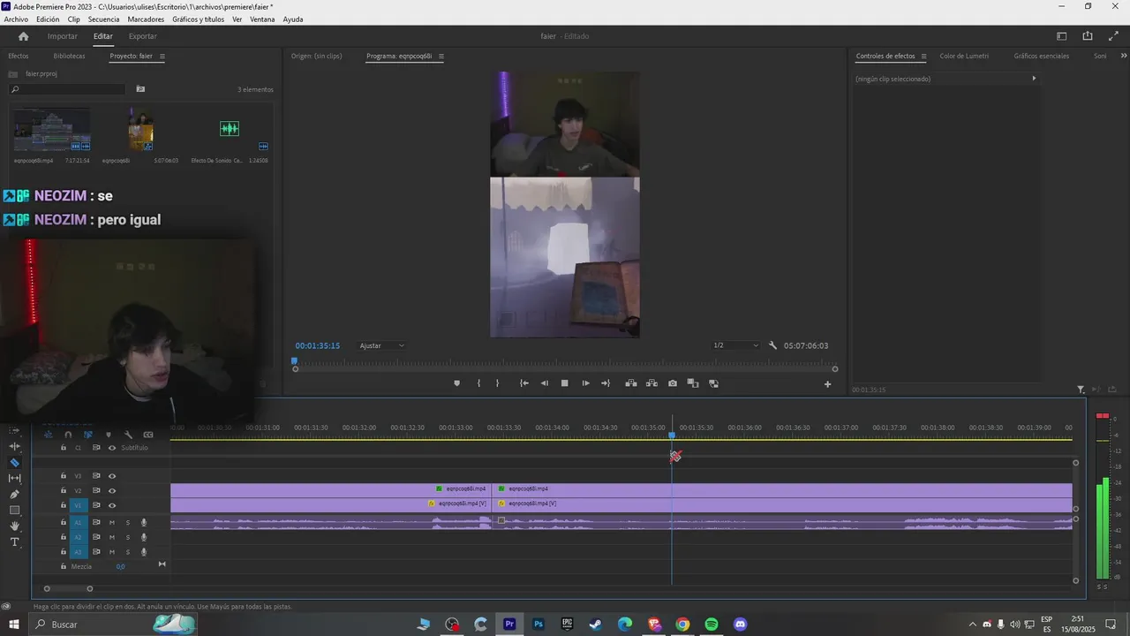1130x636 pixels.
Task: Step back one frame
Action: point(544,383)
